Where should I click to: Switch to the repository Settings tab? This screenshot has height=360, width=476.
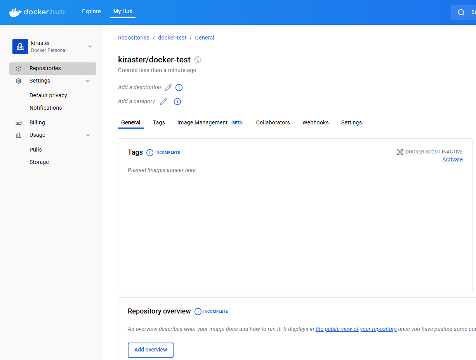[351, 122]
